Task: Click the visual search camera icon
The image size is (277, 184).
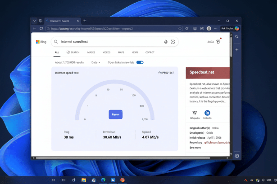Action: (173, 42)
